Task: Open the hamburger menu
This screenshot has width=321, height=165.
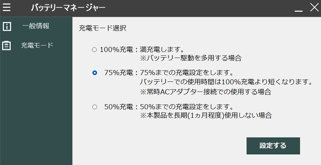Action: [x=7, y=8]
